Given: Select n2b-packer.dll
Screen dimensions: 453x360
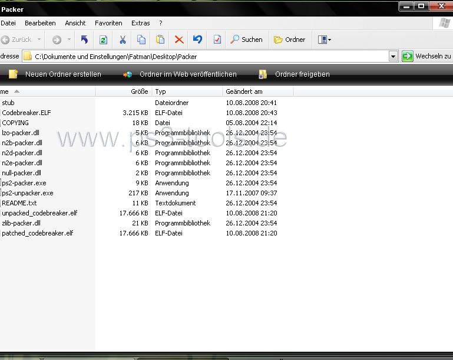Looking at the screenshot, I should 22,143.
